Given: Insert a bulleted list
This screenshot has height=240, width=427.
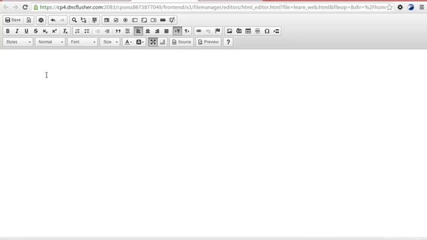Looking at the screenshot, I should [x=87, y=31].
